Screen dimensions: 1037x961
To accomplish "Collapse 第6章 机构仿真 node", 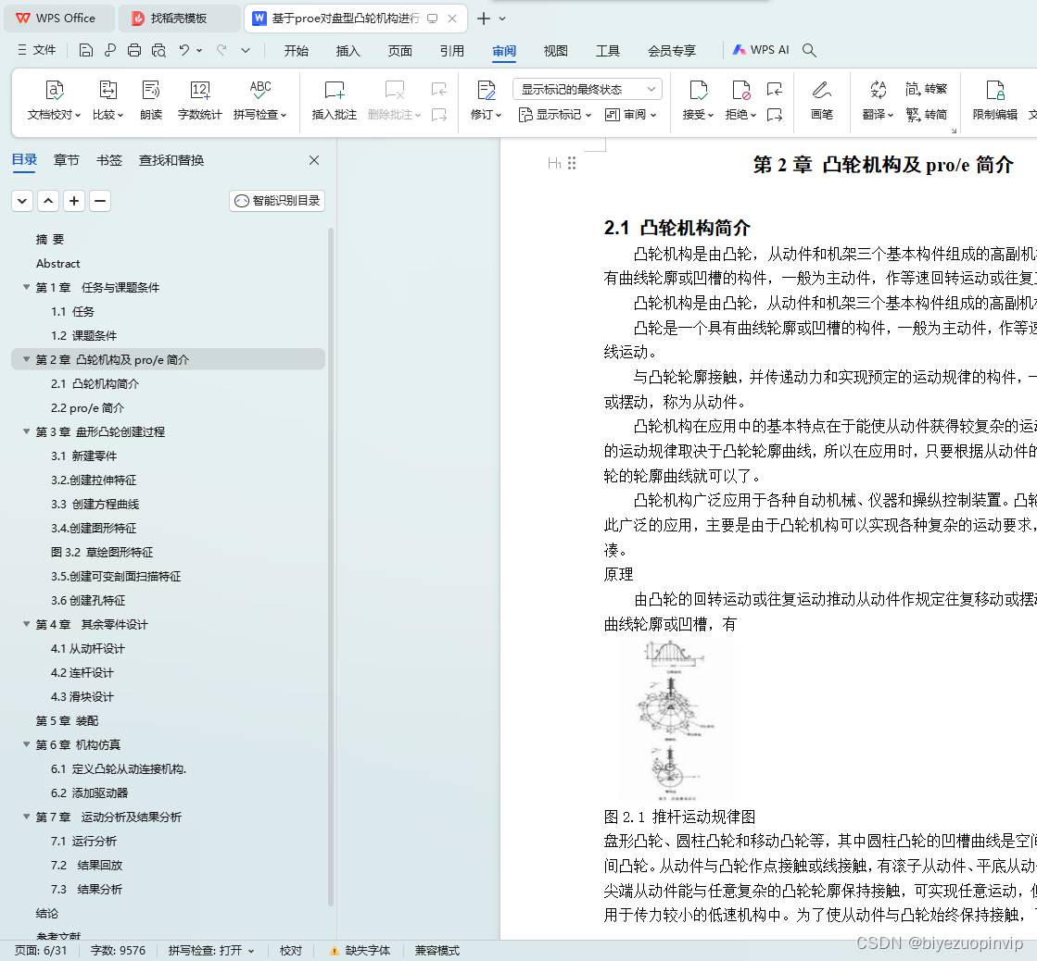I will pyautogui.click(x=27, y=744).
